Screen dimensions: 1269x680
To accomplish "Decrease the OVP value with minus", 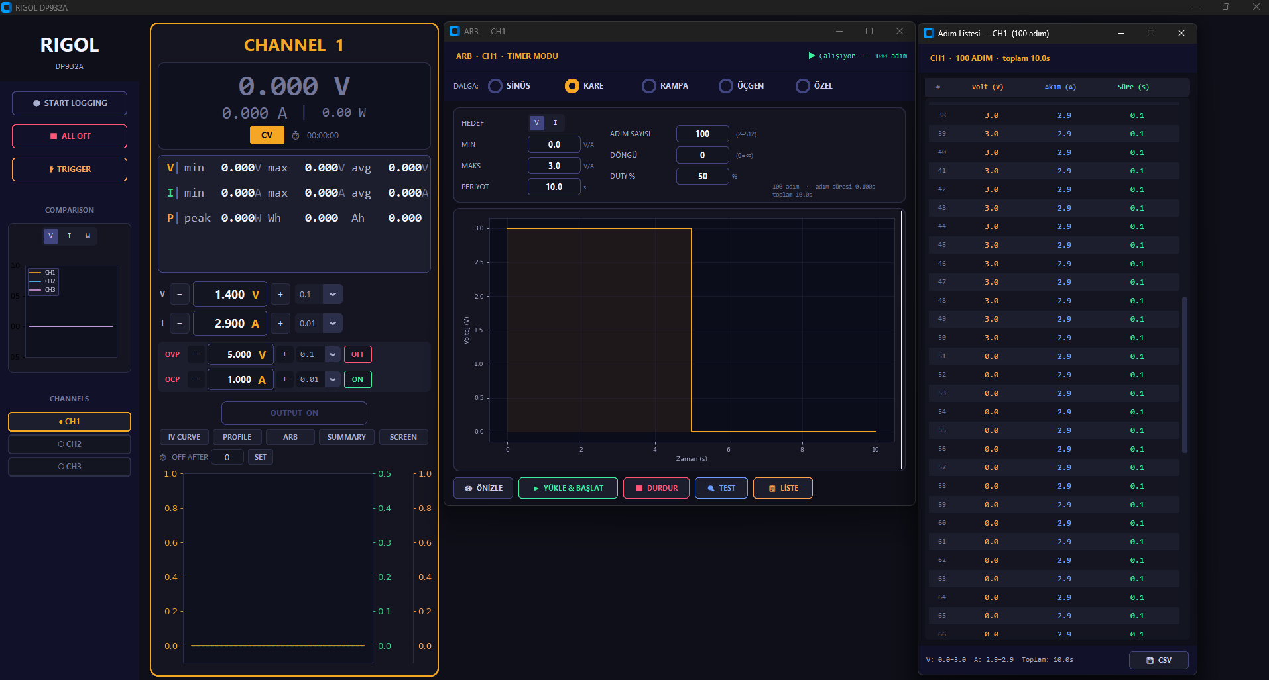I will click(x=196, y=355).
